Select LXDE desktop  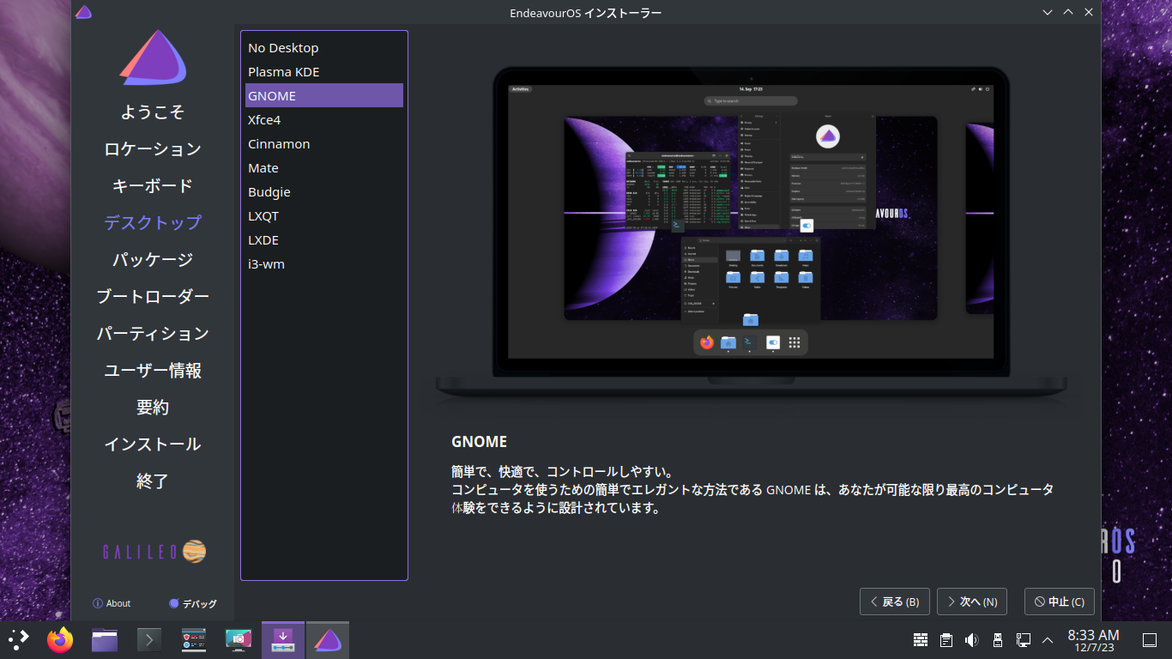pos(324,240)
